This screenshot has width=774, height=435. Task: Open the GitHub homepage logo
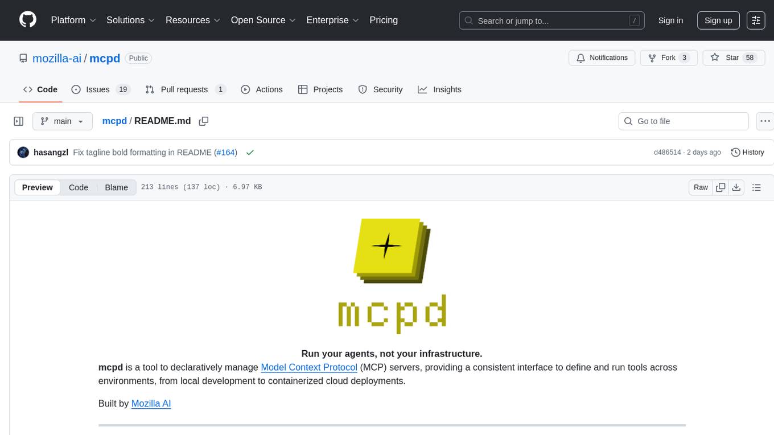28,20
